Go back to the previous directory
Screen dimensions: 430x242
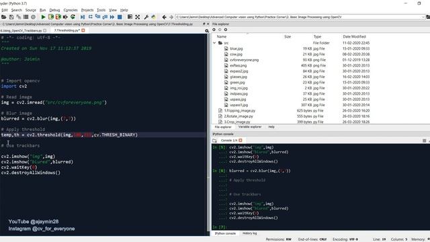coord(164,17)
